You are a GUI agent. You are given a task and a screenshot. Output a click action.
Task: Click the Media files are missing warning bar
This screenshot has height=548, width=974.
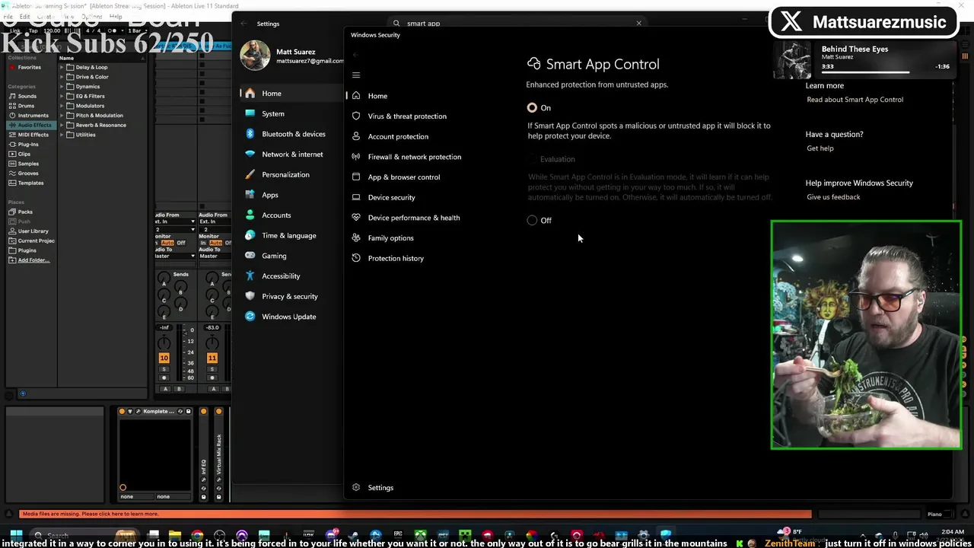click(x=415, y=514)
